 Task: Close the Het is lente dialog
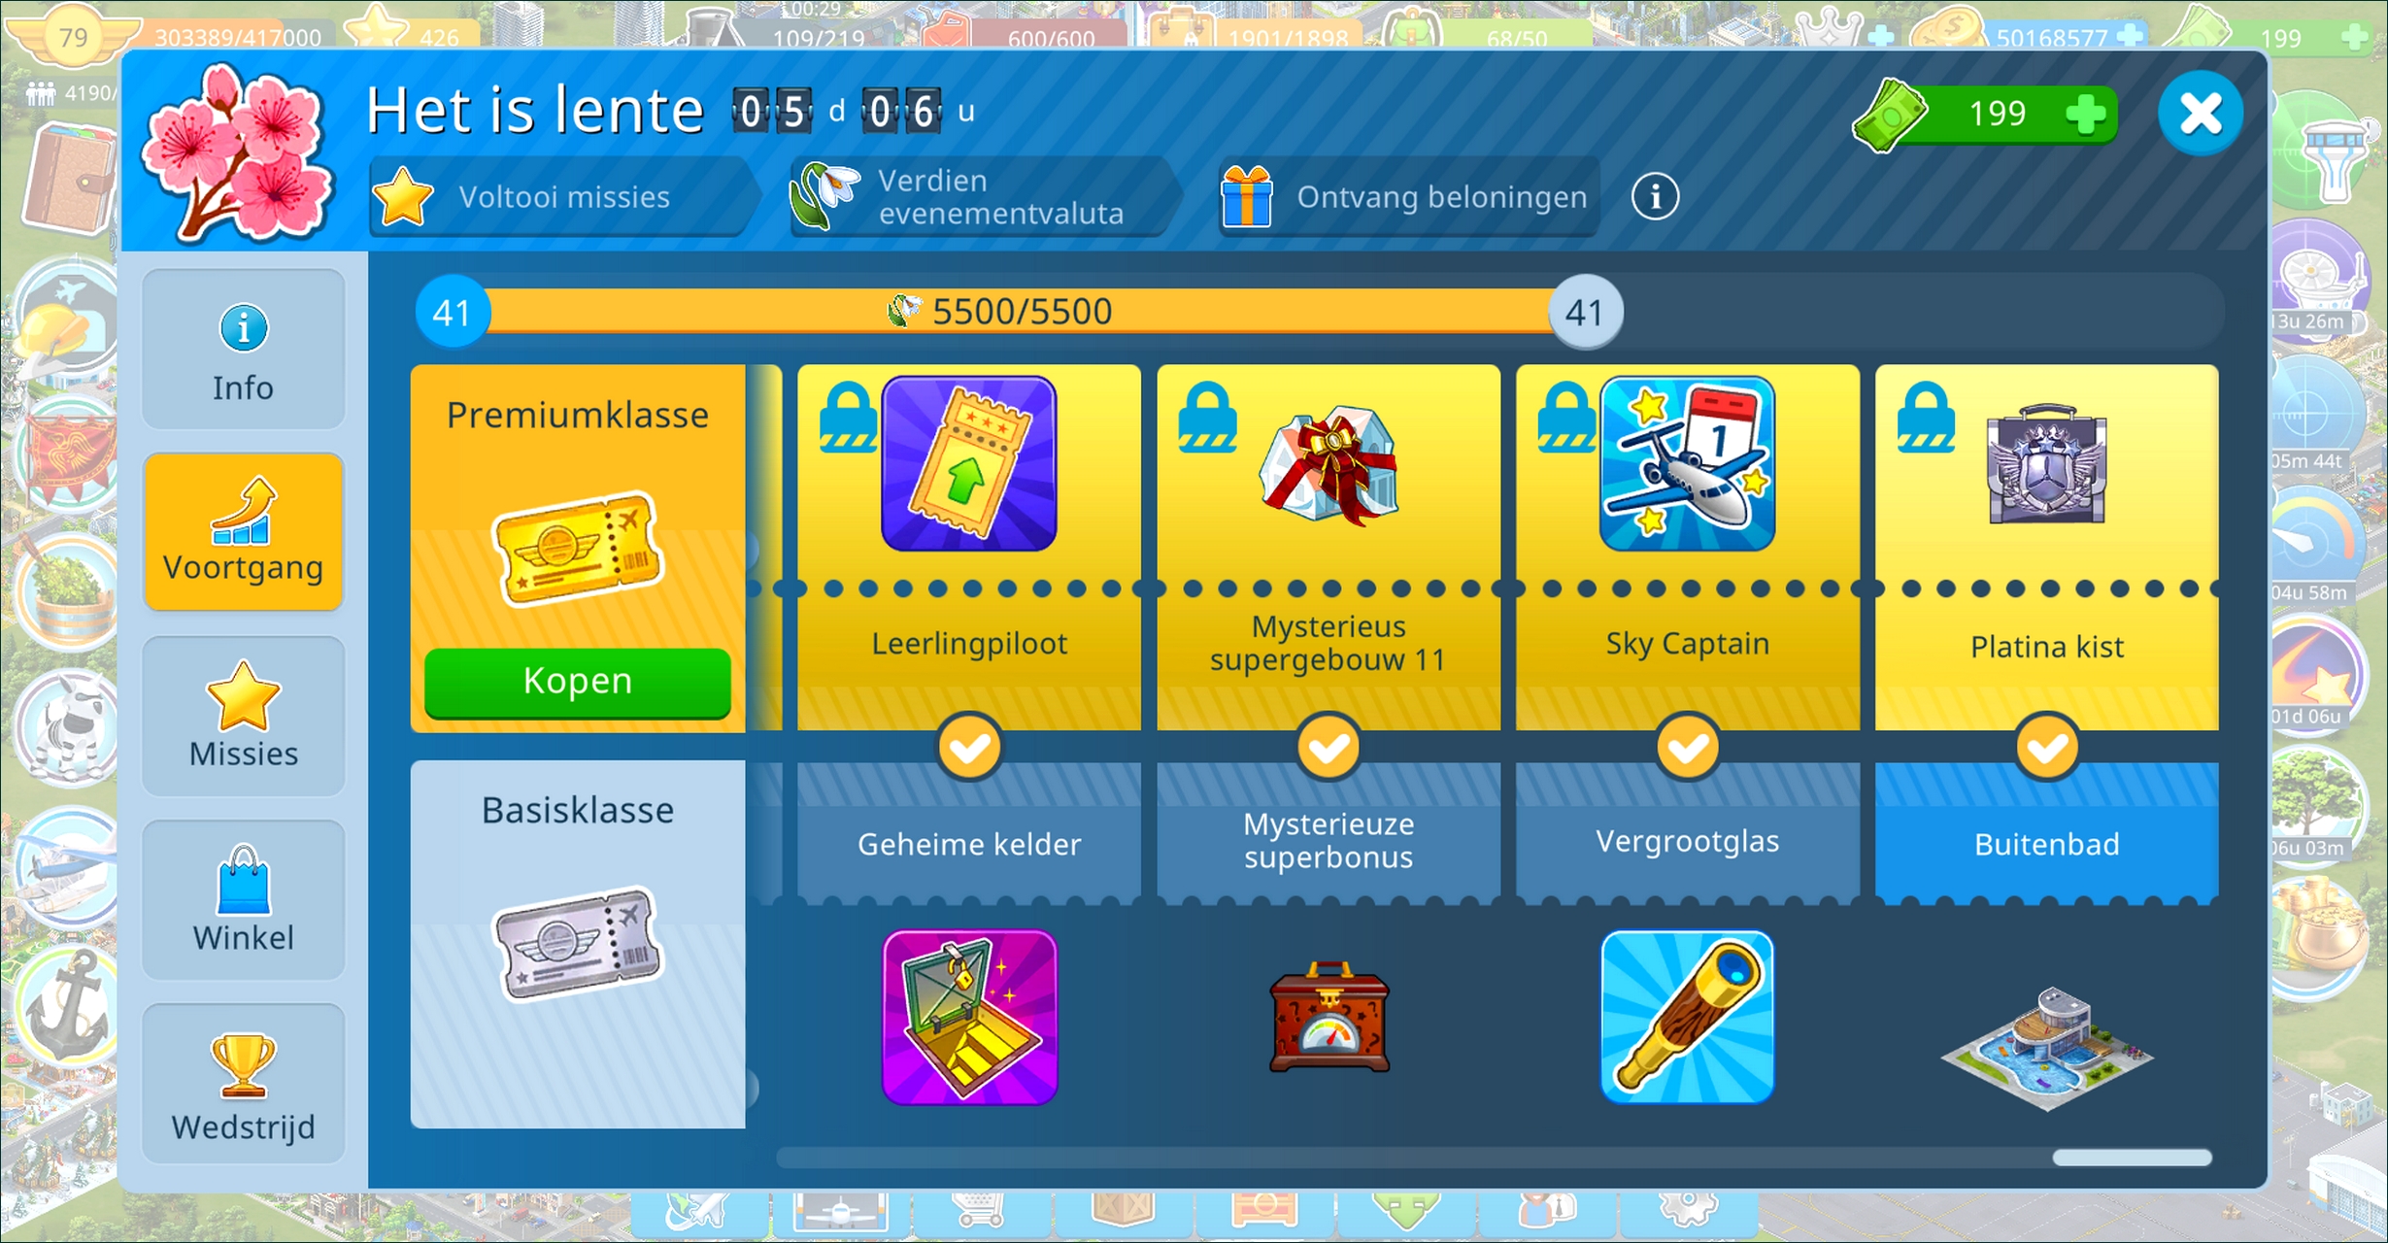[2200, 114]
